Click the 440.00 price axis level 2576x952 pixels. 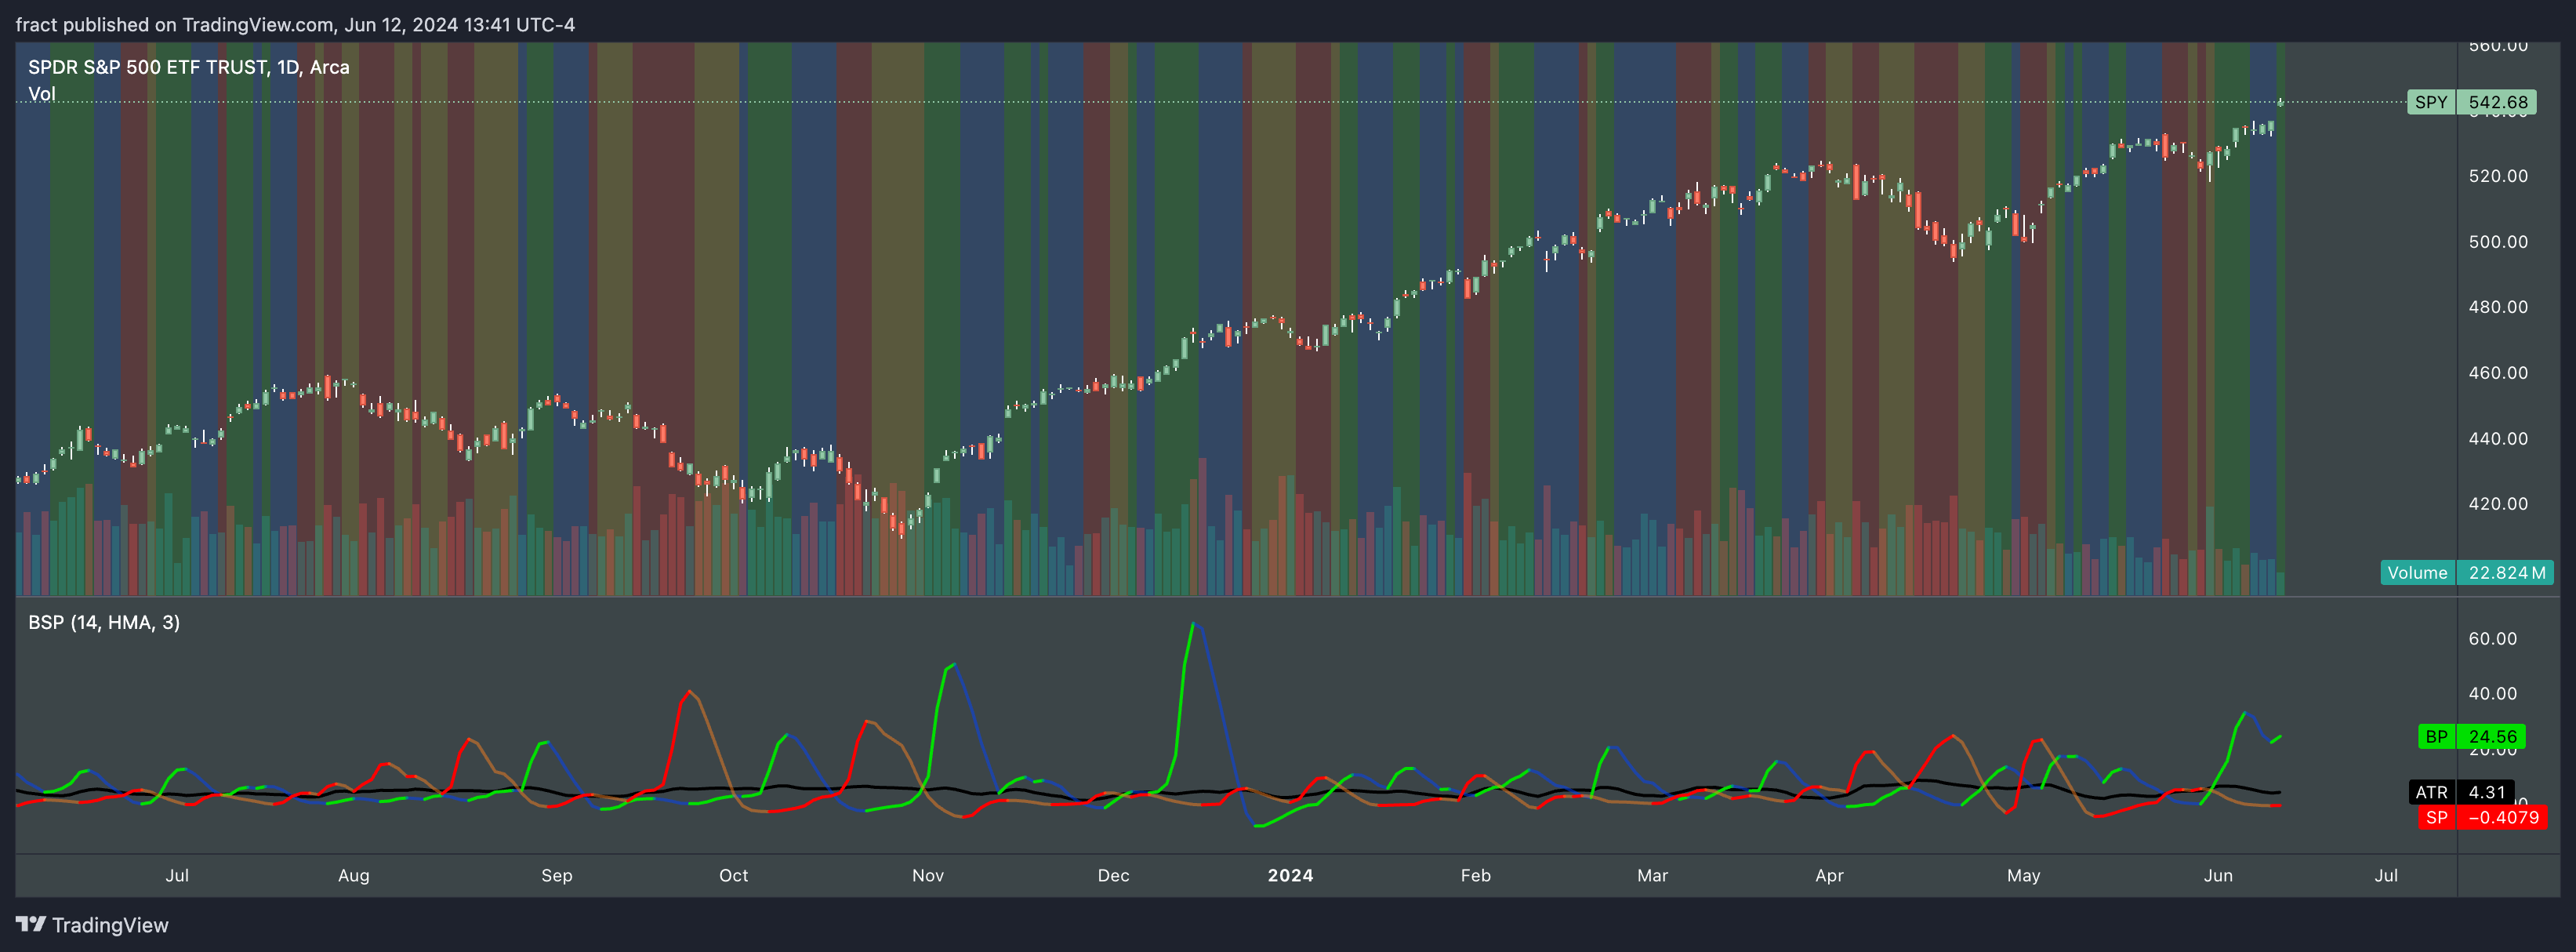pyautogui.click(x=2497, y=439)
